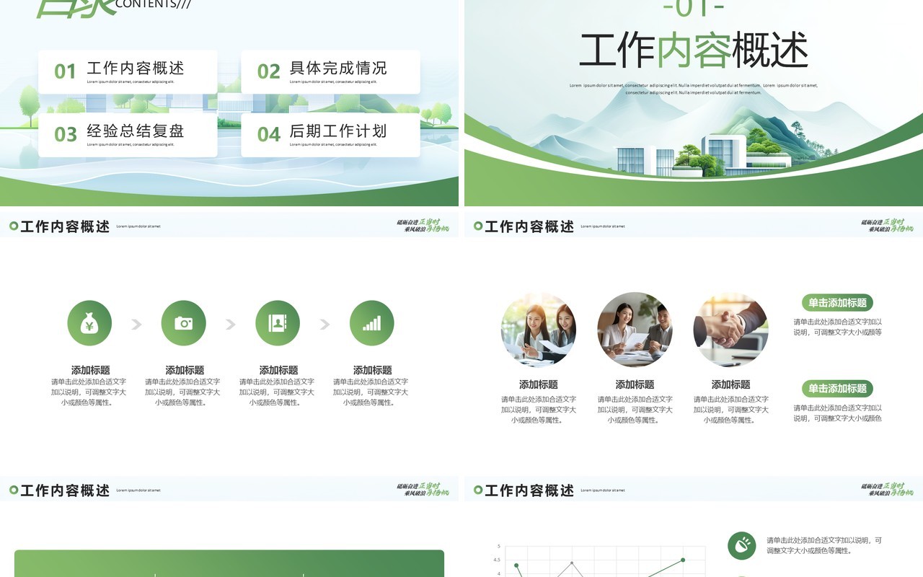
Task: Select the contact book icon
Action: coord(278,323)
